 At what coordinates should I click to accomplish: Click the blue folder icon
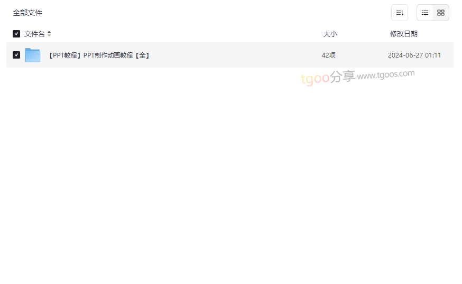click(33, 55)
